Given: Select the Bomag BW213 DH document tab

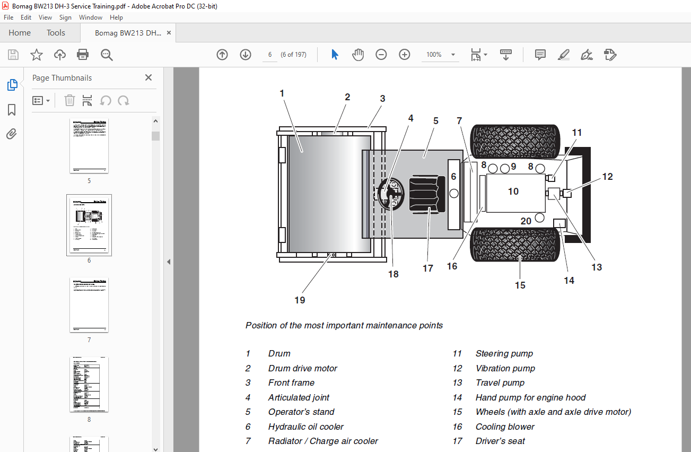Looking at the screenshot, I should click(128, 33).
